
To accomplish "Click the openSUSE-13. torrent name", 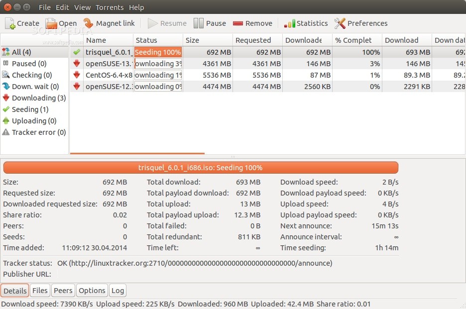I will 109,64.
